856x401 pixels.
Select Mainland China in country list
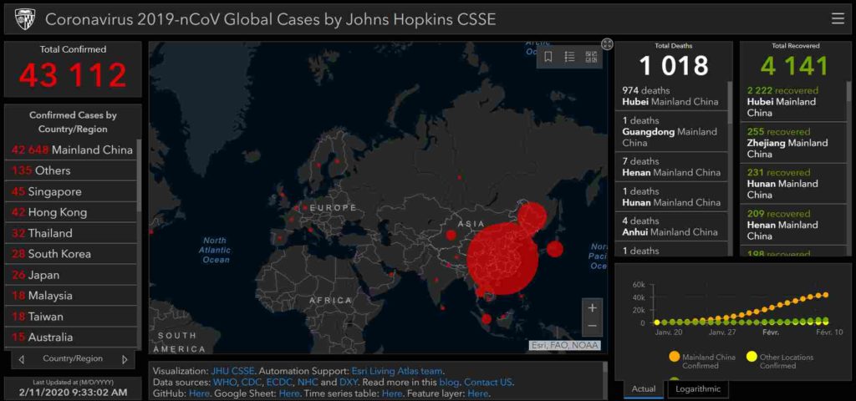coord(70,150)
